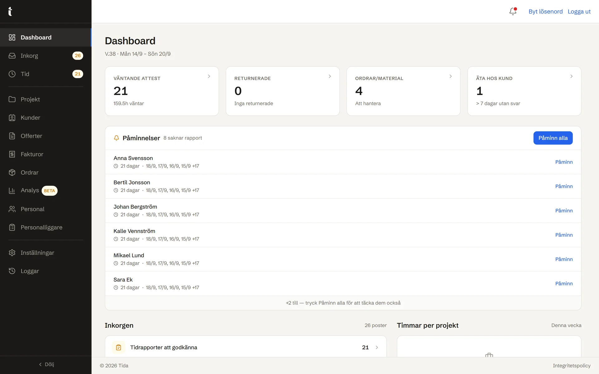Open the Väntande attest card chevron

pos(209,76)
